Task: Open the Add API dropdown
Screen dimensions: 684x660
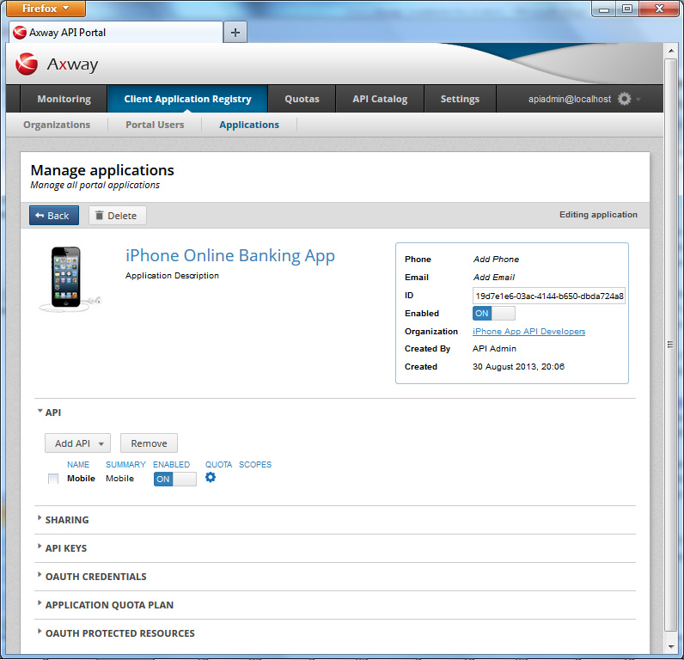Action: pos(77,443)
